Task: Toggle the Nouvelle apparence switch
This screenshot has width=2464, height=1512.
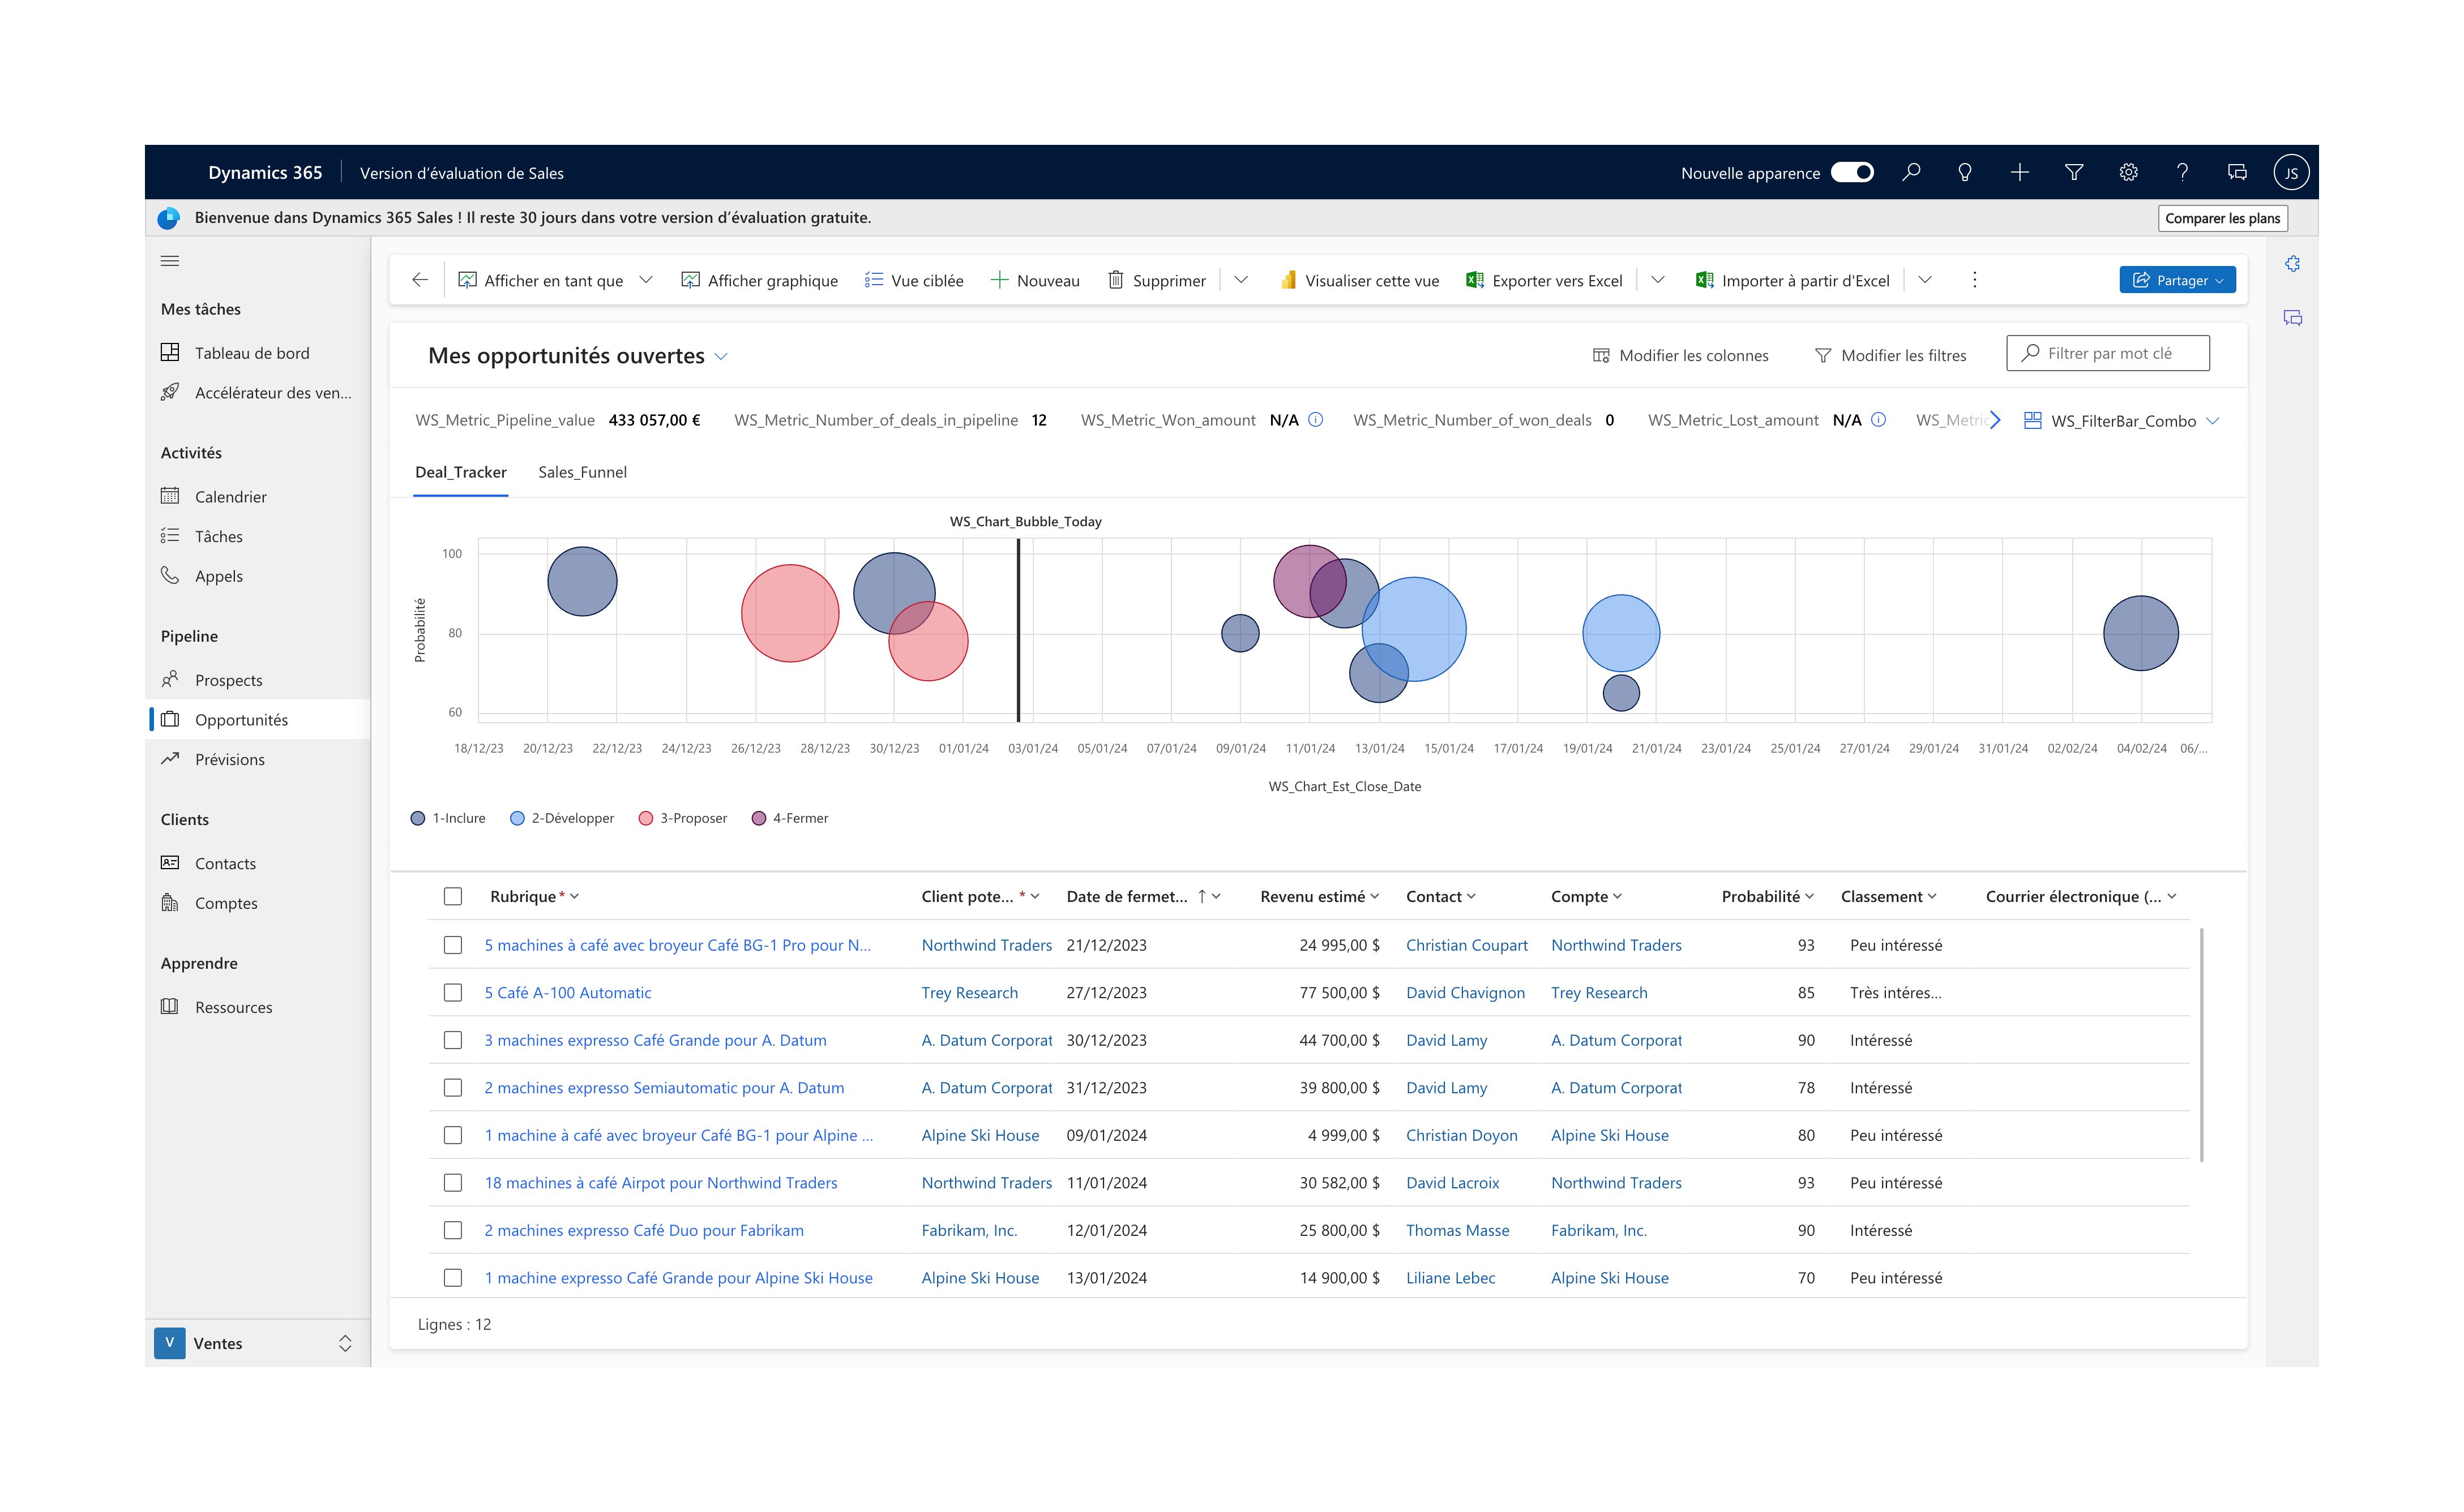Action: [x=1851, y=172]
